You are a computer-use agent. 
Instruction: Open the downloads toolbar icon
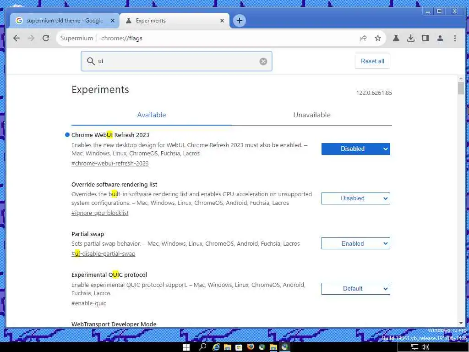pyautogui.click(x=411, y=38)
